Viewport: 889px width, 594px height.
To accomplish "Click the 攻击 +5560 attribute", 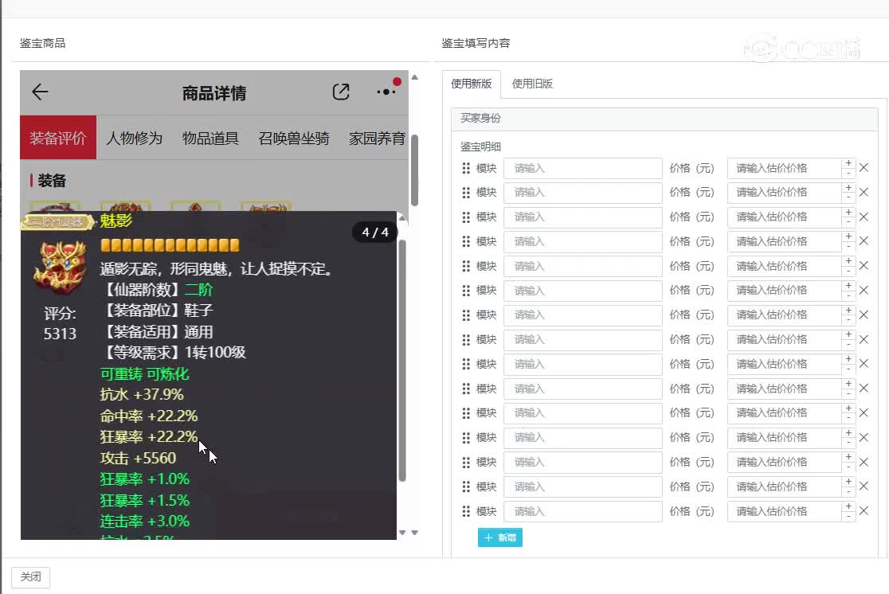I will 138,458.
